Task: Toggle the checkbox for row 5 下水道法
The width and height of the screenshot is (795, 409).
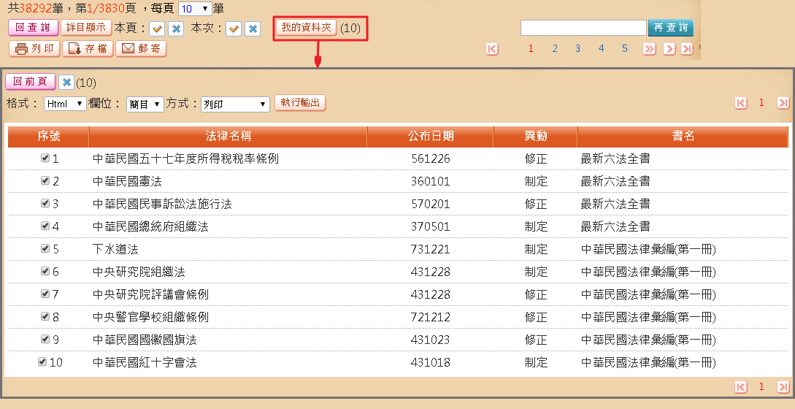Action: click(45, 249)
